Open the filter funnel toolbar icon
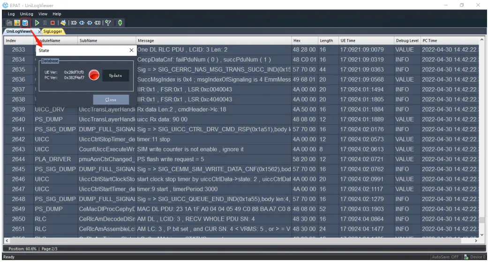Viewport: 488px width, 262px height. coord(108,22)
